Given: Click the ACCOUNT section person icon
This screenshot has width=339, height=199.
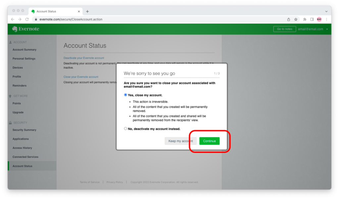Looking at the screenshot, I should [10, 42].
